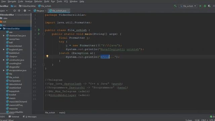Start debugging with the green bug icon
Viewport: 215px width, 121px height.
click(205, 6)
